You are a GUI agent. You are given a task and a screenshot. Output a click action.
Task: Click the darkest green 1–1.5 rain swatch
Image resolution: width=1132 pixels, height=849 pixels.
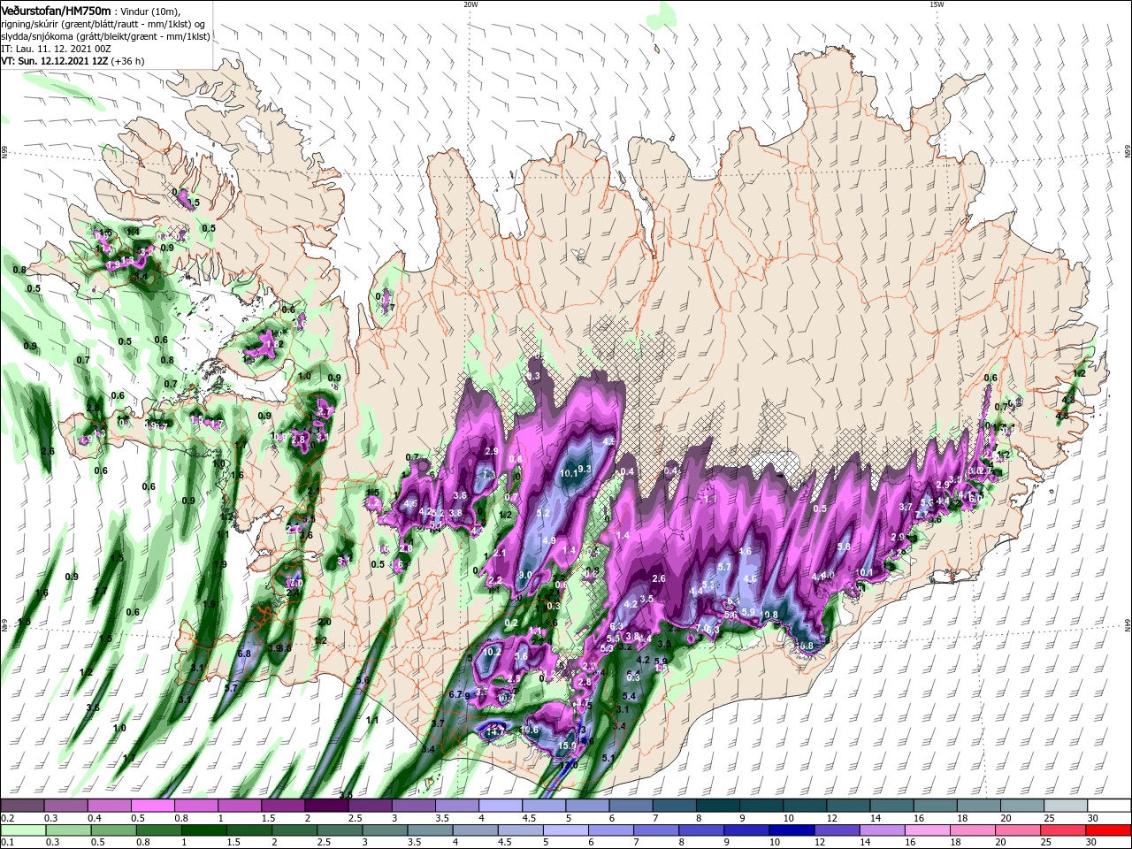203,830
